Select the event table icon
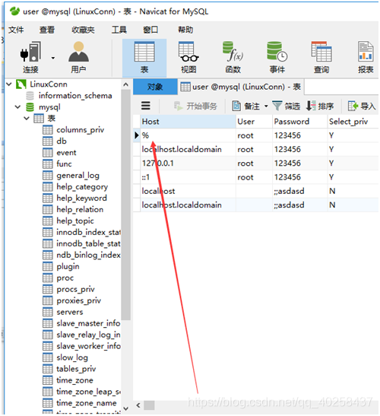Viewport: 380px width, 416px height. 48,153
